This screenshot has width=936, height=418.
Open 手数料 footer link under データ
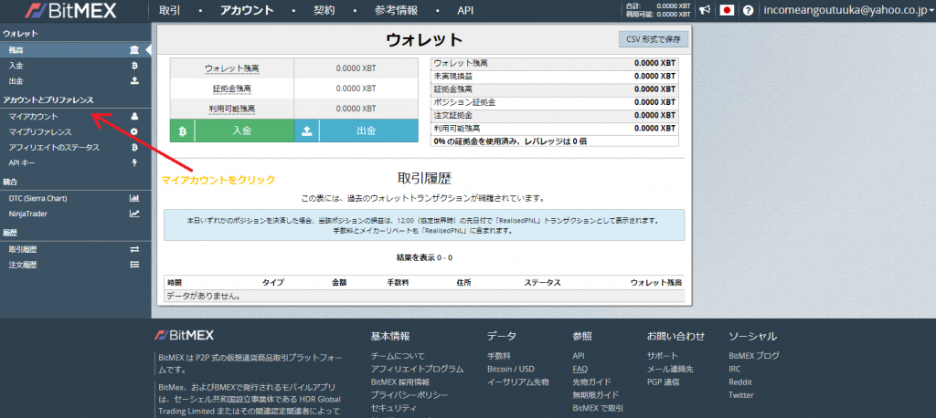(498, 355)
